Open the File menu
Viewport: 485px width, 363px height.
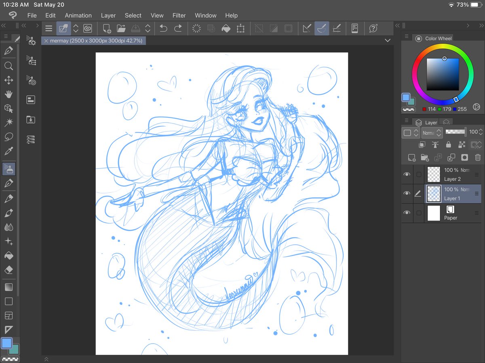32,15
